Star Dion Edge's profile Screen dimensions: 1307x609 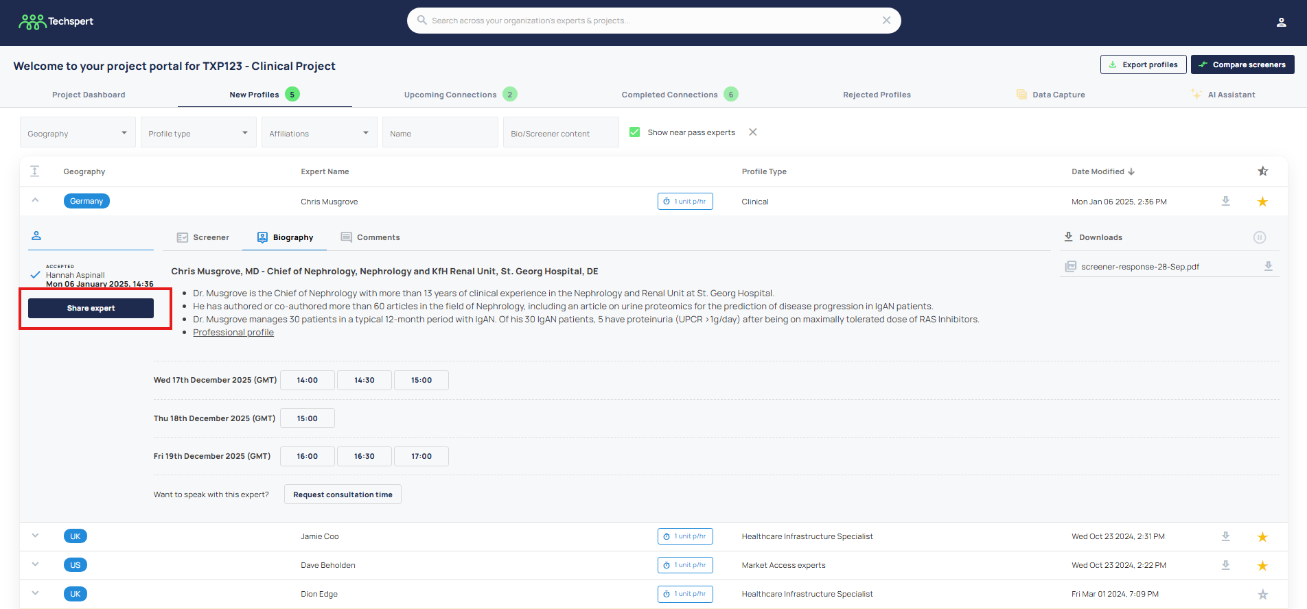point(1262,595)
